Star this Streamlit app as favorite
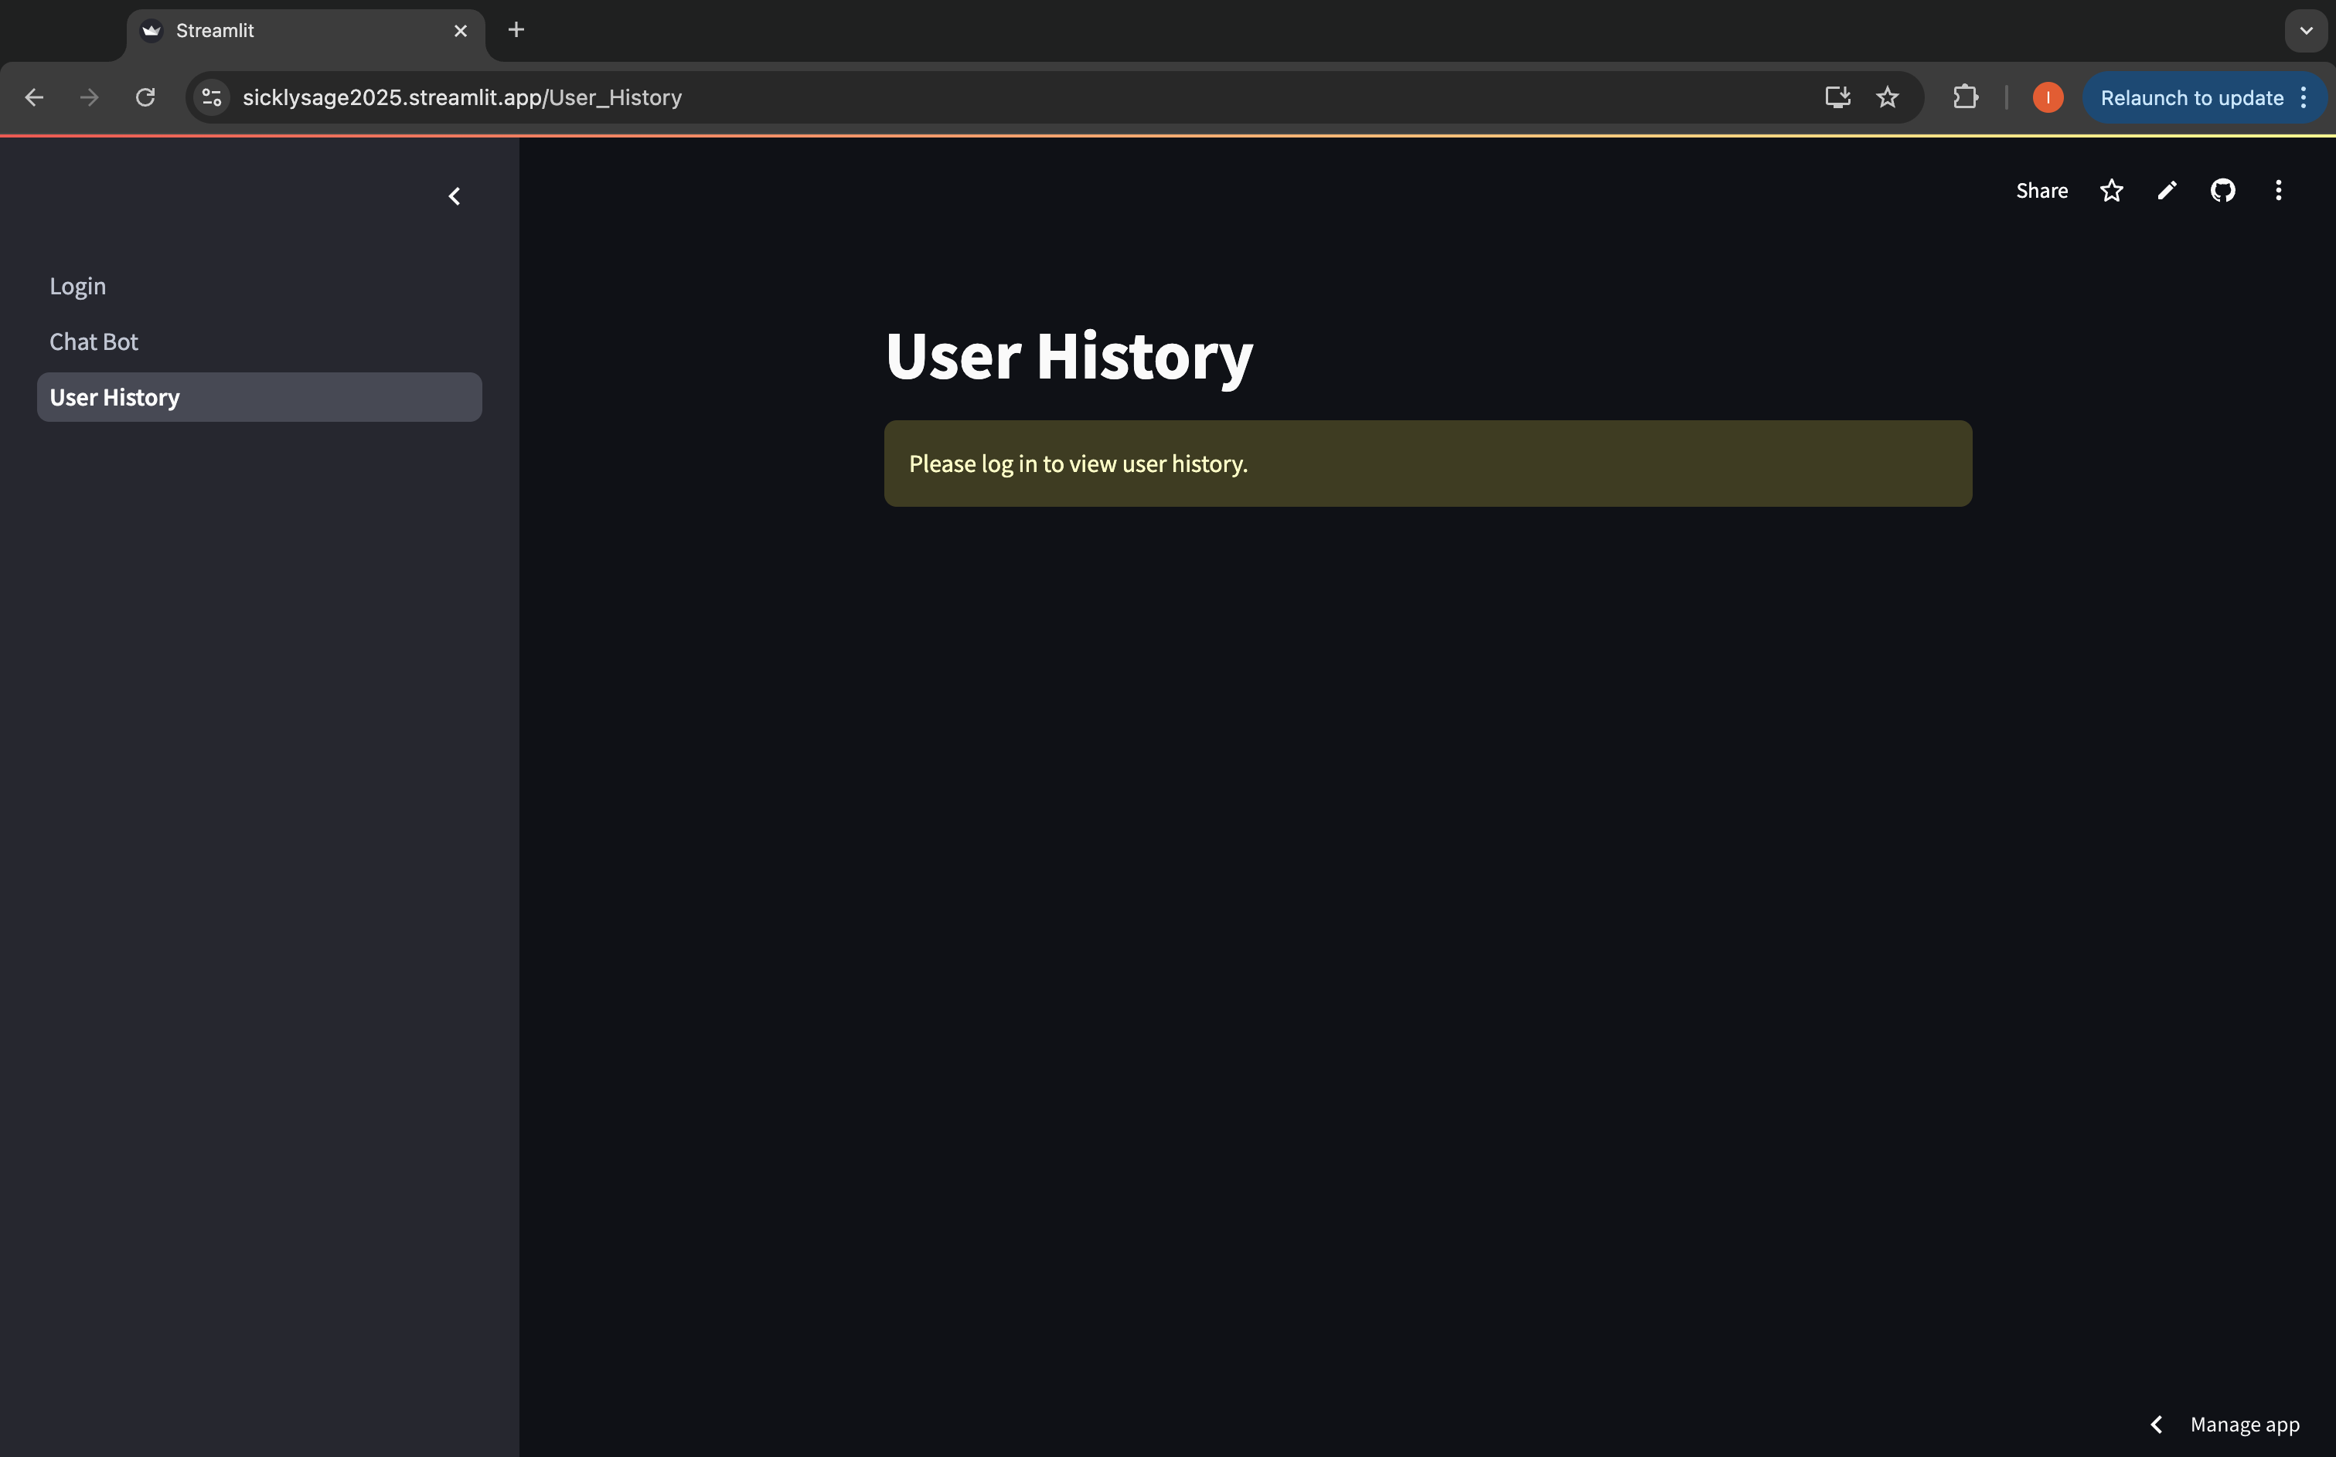The image size is (2336, 1457). click(x=2110, y=191)
